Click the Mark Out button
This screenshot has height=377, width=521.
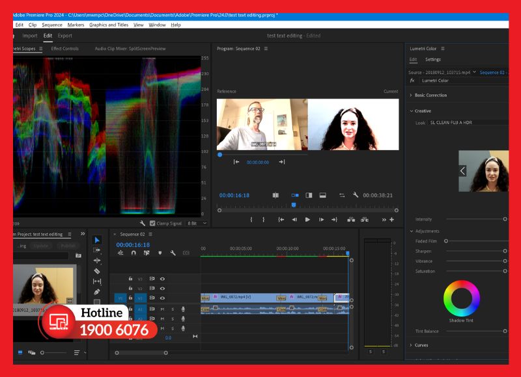[x=264, y=220]
